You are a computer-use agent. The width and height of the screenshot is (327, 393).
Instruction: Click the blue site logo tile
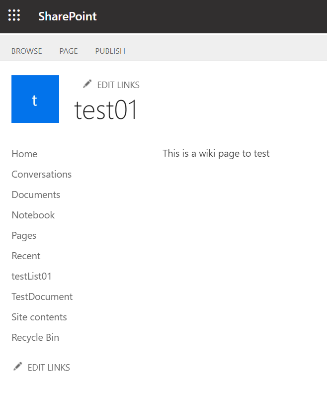pyautogui.click(x=35, y=99)
